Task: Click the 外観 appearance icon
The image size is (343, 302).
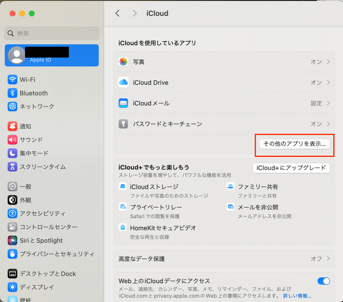Action: [x=12, y=200]
